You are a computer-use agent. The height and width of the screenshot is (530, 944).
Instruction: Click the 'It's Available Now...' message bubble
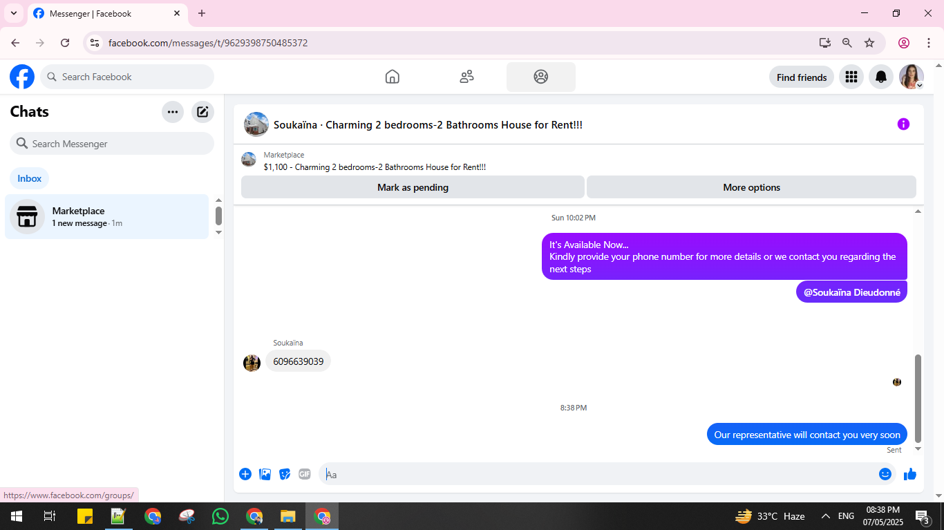point(724,256)
